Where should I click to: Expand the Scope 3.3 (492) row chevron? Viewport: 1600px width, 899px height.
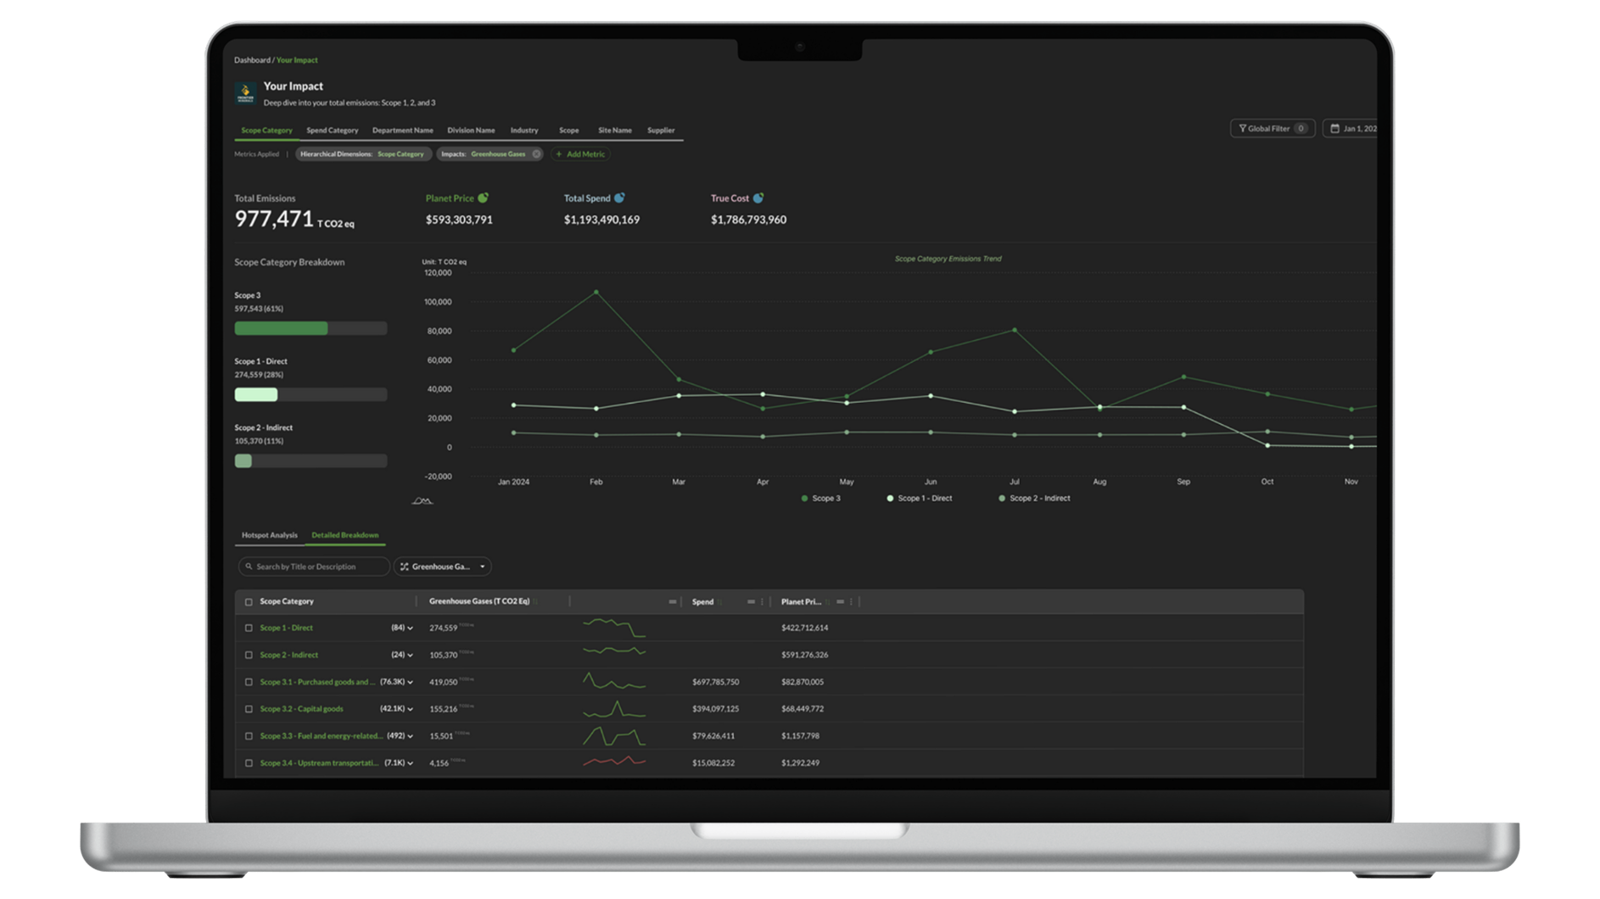[x=410, y=737]
